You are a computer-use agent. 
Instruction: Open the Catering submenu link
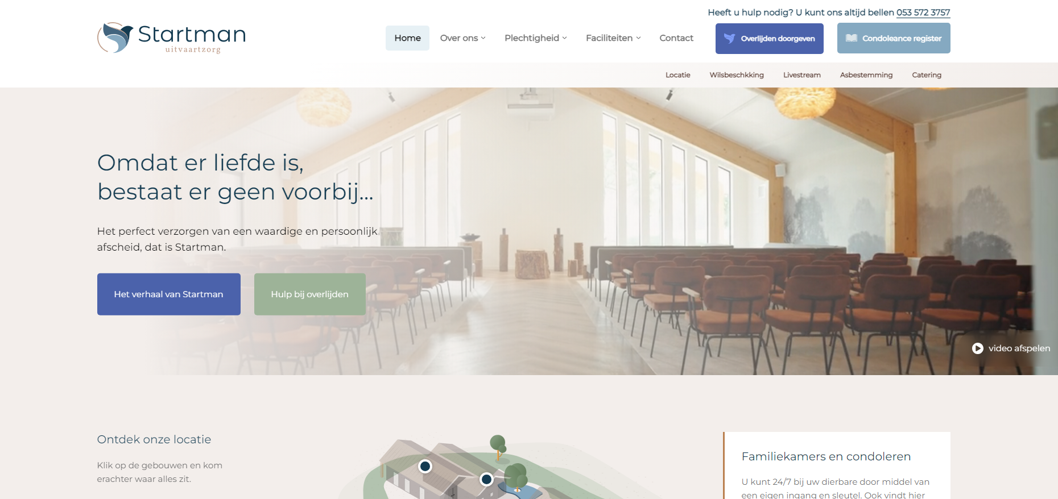point(927,75)
